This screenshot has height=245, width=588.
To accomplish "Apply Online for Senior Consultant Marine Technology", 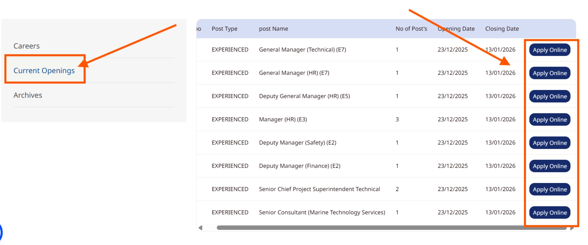I will tap(549, 213).
